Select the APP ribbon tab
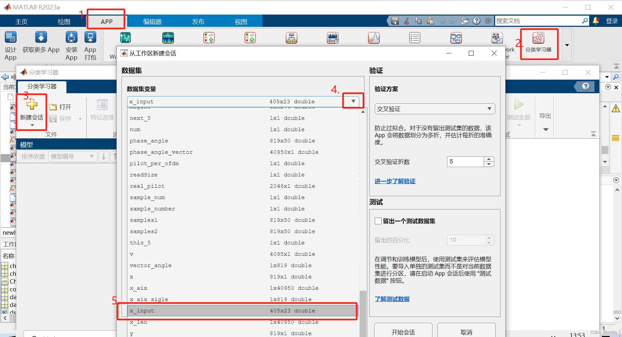This screenshot has height=337, width=622. (x=107, y=22)
